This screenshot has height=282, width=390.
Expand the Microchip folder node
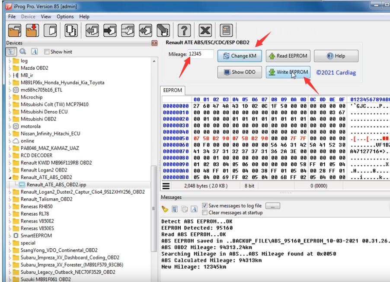10,97
